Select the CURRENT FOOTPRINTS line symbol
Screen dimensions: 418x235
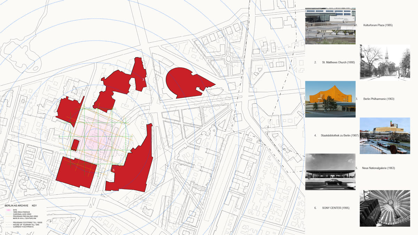pyautogui.click(x=8, y=227)
